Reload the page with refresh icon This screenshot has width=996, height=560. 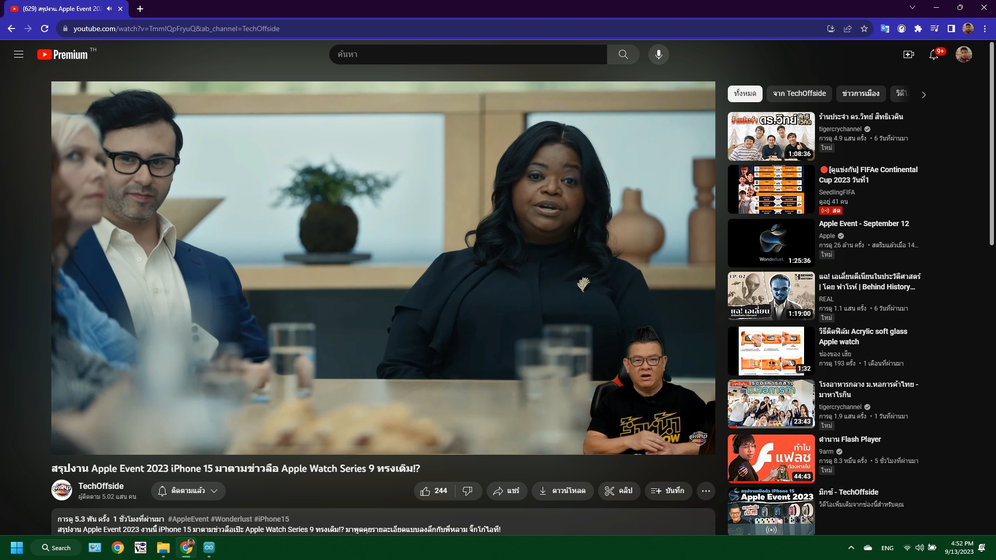45,29
